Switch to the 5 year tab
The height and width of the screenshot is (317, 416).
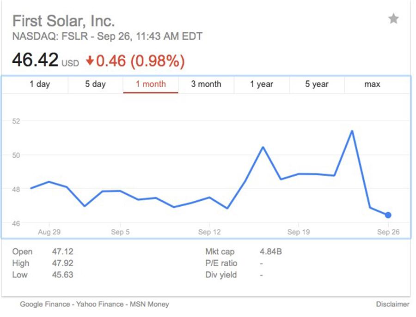[x=317, y=84]
